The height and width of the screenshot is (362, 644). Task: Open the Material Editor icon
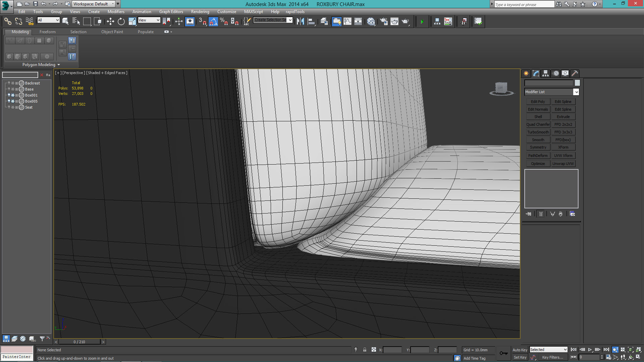(x=371, y=21)
